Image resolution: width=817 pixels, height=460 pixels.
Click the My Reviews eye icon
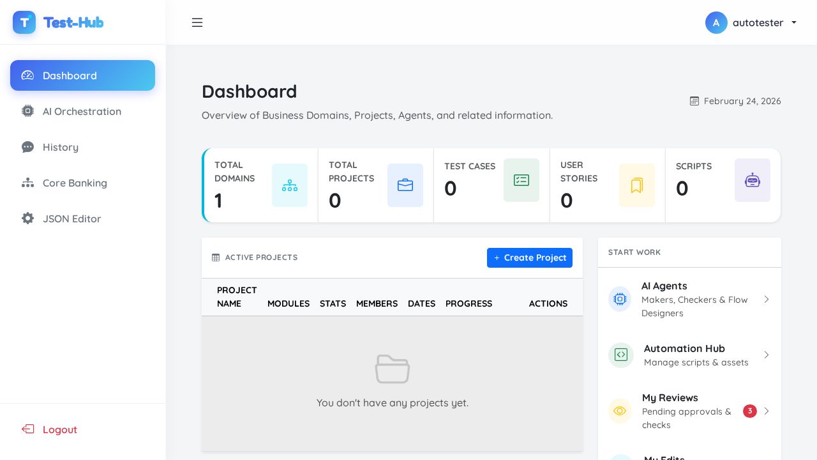coord(619,411)
